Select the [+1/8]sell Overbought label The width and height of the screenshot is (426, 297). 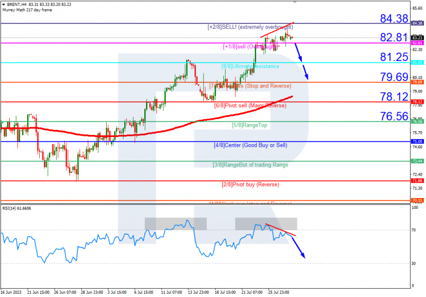tap(250, 47)
